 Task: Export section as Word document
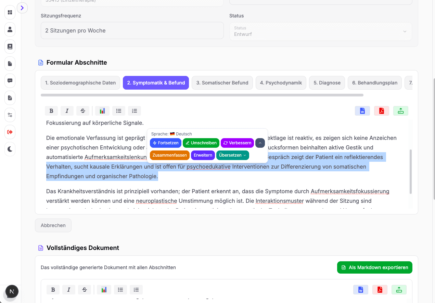tap(362, 110)
